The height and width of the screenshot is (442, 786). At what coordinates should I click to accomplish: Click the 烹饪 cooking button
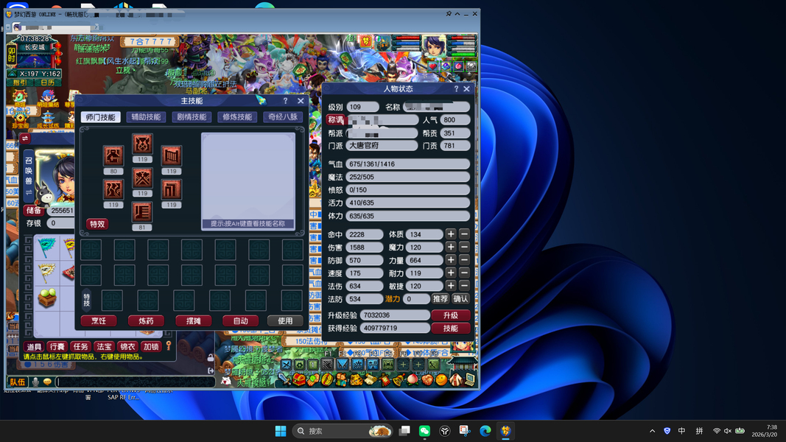tap(99, 320)
